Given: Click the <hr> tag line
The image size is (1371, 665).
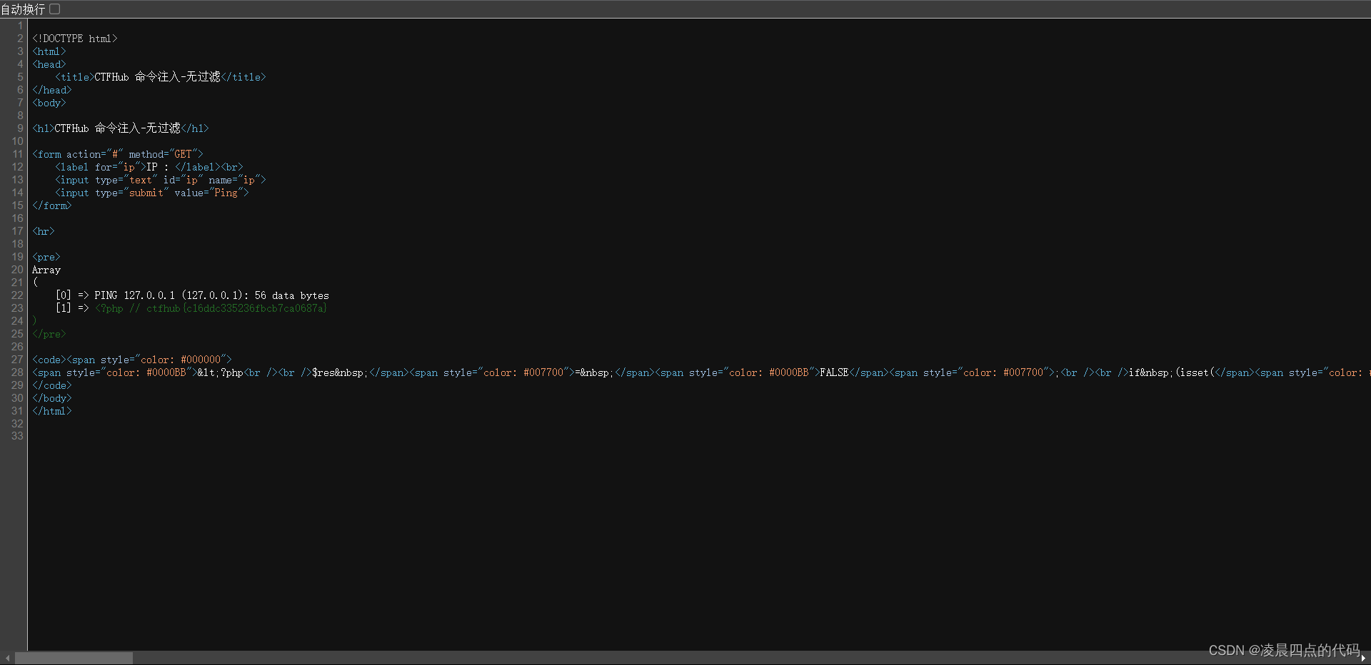Looking at the screenshot, I should click(44, 231).
